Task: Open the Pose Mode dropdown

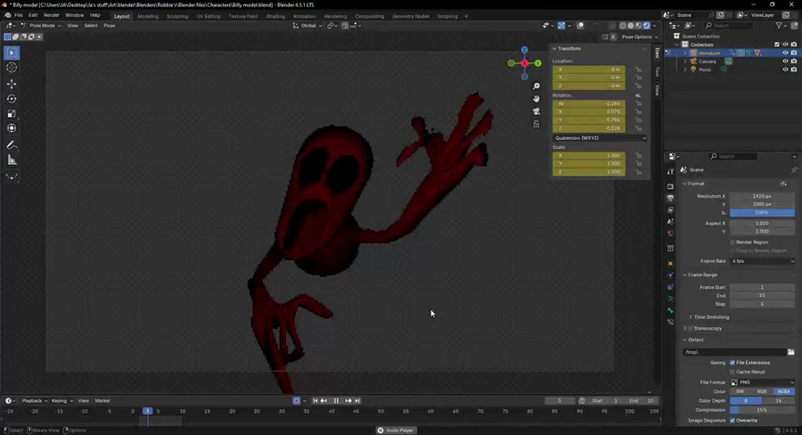Action: click(x=43, y=26)
